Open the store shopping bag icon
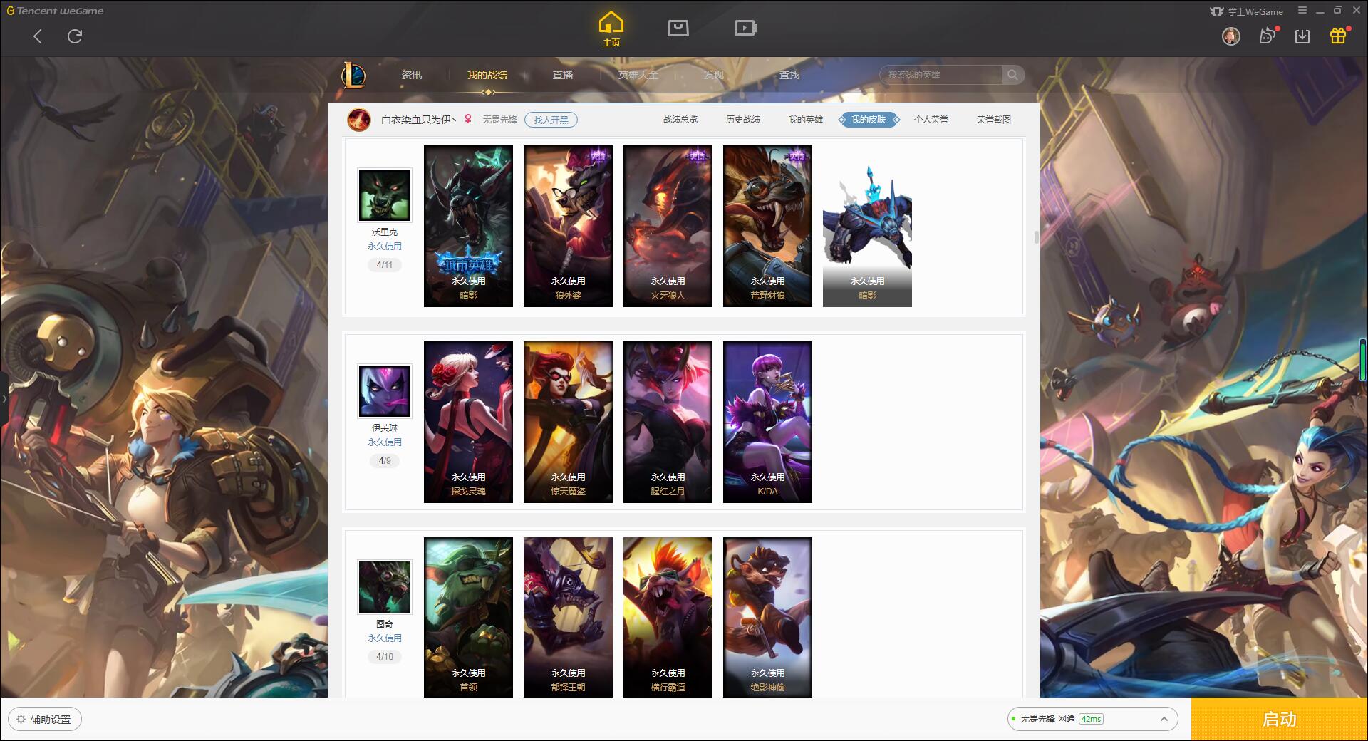Screen dimensions: 1368x741 click(678, 28)
